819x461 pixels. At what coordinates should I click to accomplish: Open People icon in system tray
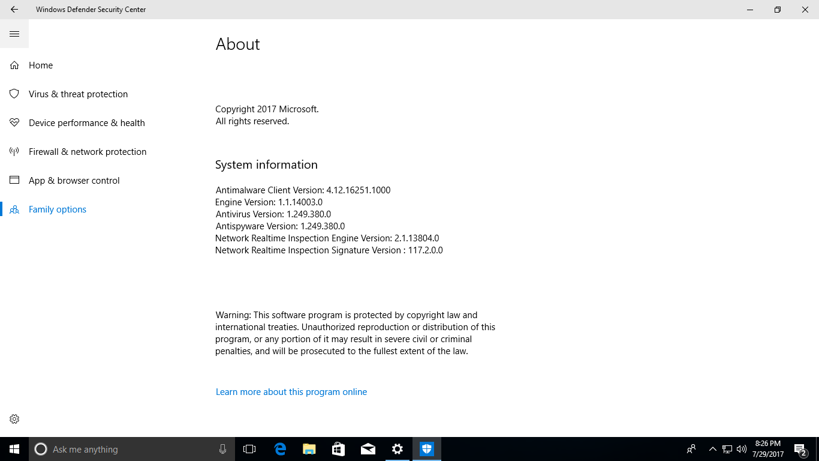[x=691, y=449]
